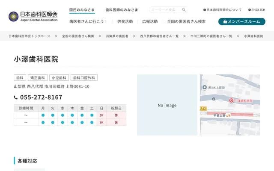Select the 国民のみなさま tab
Viewport: 274px width, 171px height.
(83, 9)
